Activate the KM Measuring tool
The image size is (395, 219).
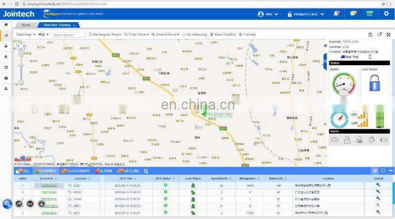(195, 35)
